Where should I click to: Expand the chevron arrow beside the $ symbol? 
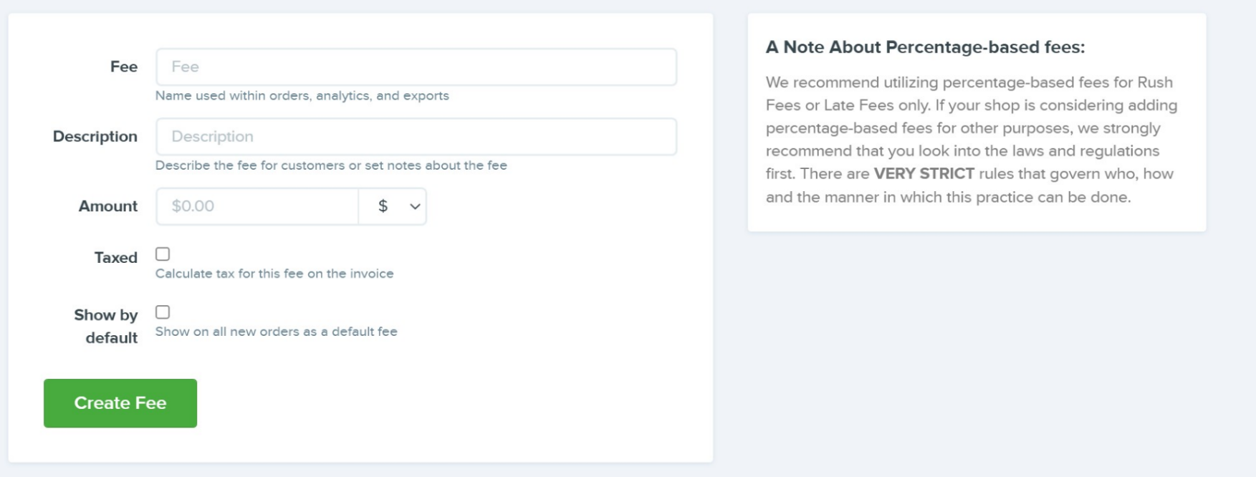click(415, 206)
